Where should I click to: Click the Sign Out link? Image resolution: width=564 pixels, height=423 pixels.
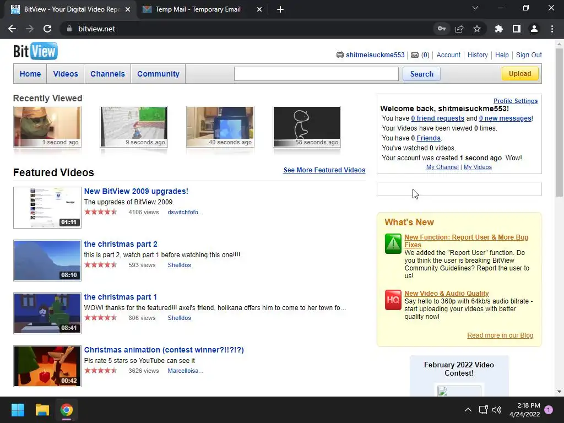(529, 55)
